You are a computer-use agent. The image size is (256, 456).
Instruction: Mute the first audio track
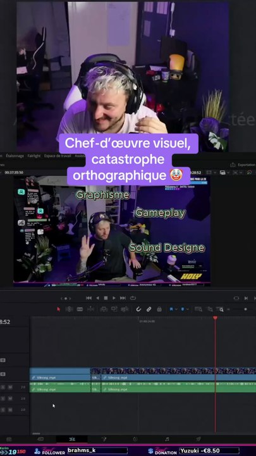(10, 387)
